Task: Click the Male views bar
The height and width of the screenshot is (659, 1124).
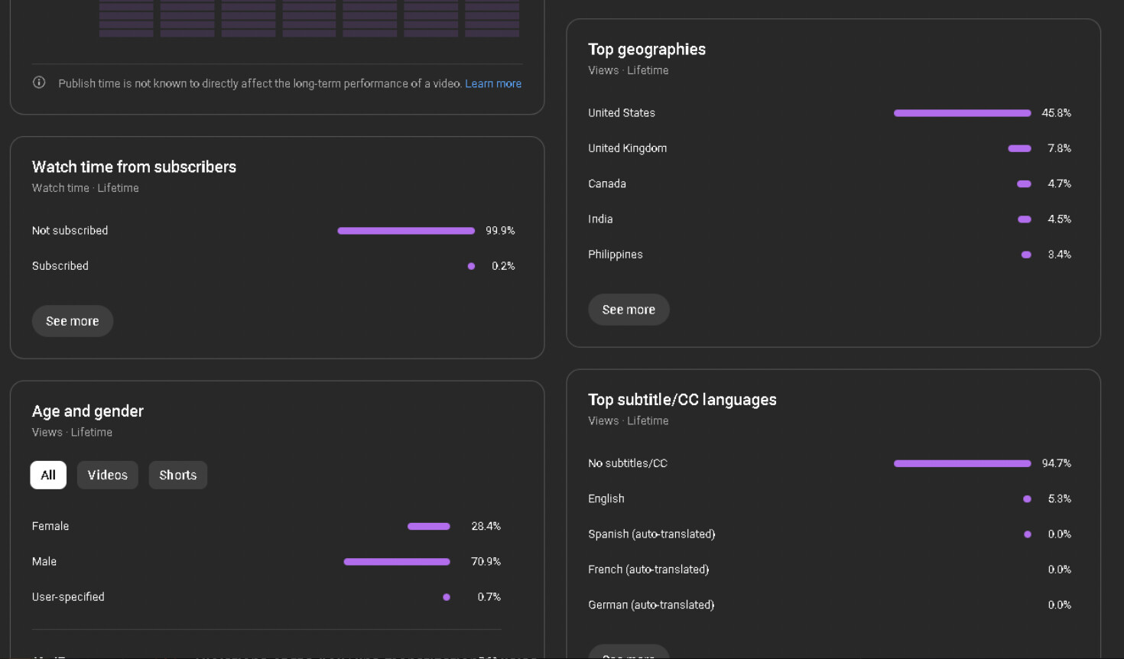Action: tap(397, 562)
